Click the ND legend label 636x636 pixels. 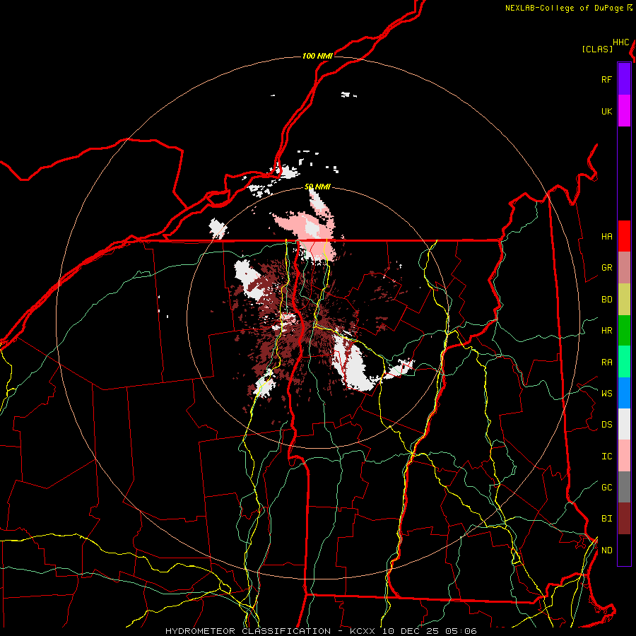tap(606, 550)
